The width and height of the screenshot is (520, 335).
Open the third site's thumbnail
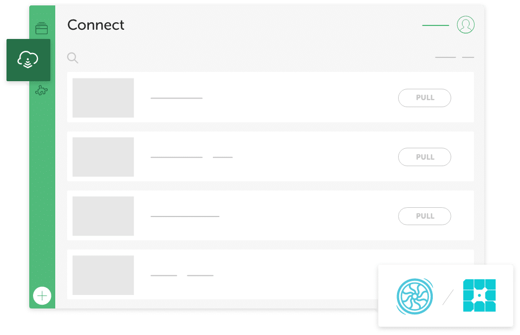point(103,216)
